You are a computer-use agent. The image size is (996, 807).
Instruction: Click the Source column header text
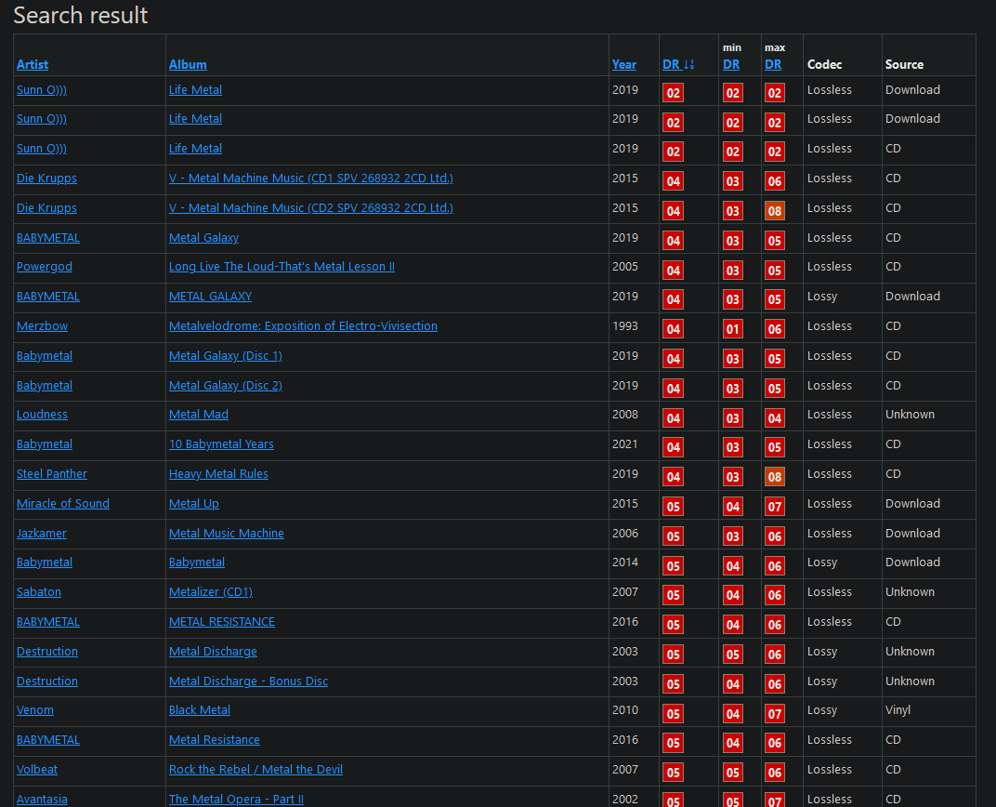(x=904, y=64)
